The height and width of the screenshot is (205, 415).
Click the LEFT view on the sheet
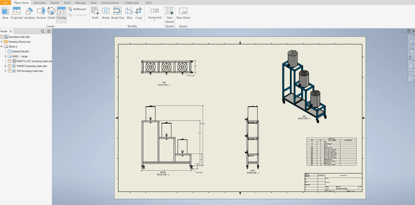point(253,137)
